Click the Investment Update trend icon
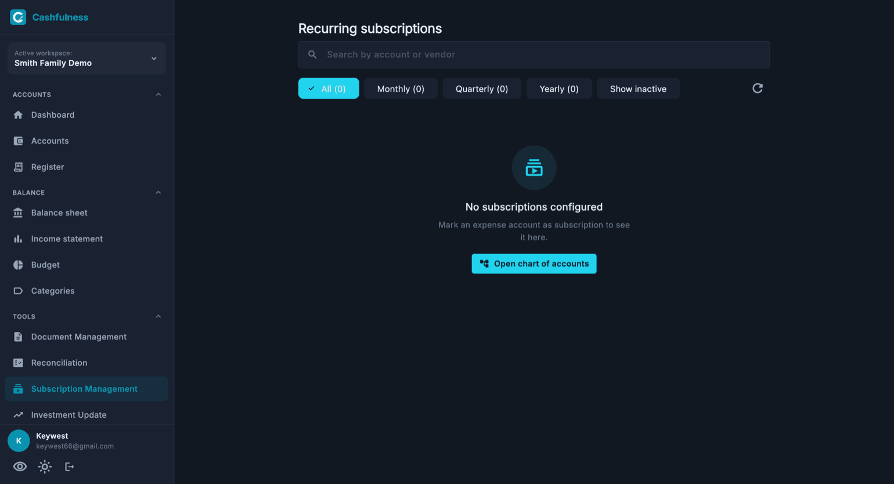 point(18,415)
